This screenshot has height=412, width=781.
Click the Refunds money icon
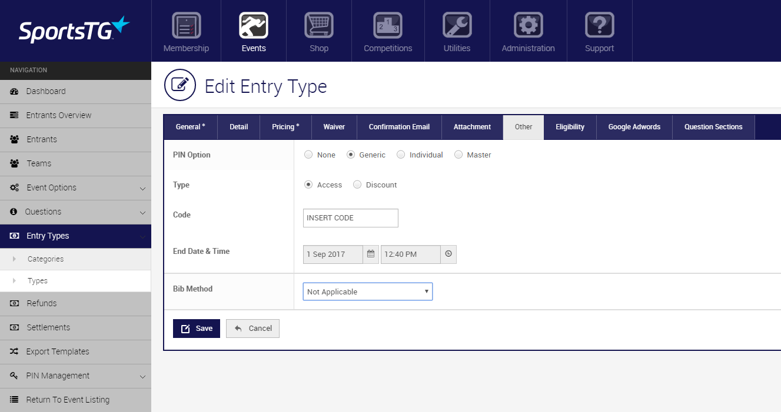14,303
